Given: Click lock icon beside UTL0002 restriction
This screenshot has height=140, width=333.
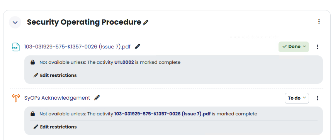Looking at the screenshot, I should 32,62.
